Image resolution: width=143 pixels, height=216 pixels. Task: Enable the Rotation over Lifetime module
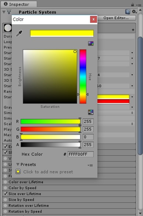(6, 206)
